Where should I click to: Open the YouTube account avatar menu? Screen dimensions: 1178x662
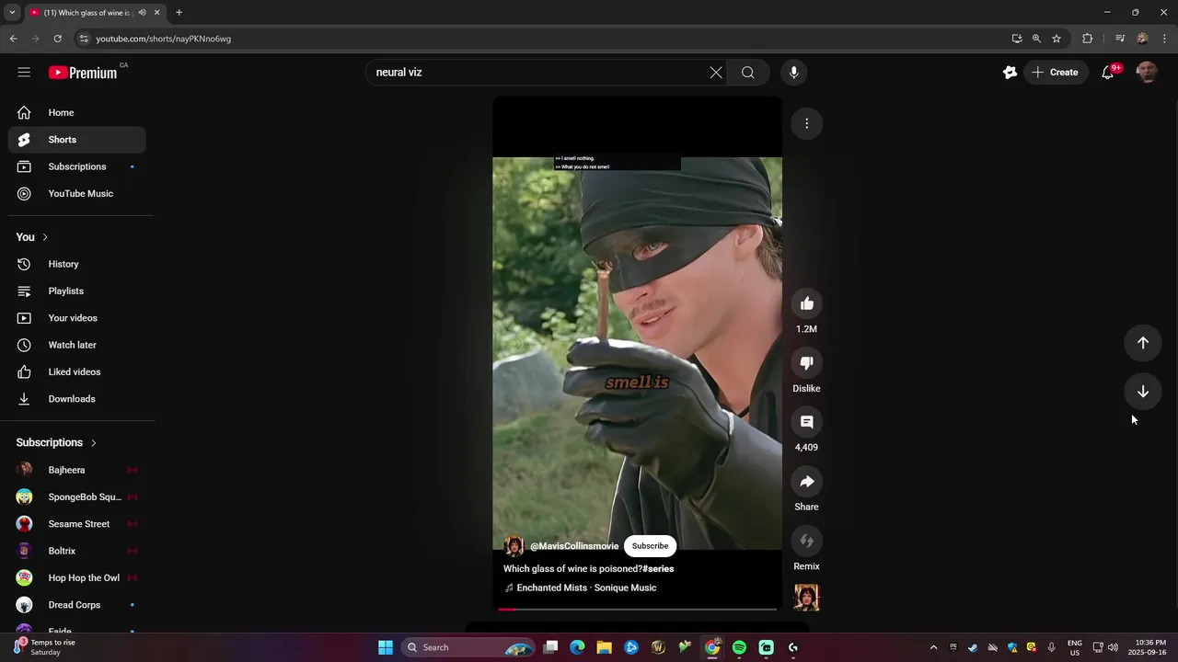(1147, 73)
